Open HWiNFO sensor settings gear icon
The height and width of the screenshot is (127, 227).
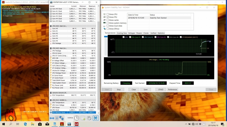[x=89, y=118]
